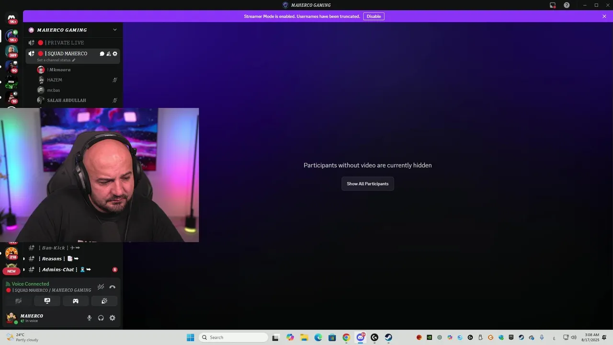This screenshot has height=345, width=613.
Task: Open Discord help question mark icon
Action: point(567,5)
